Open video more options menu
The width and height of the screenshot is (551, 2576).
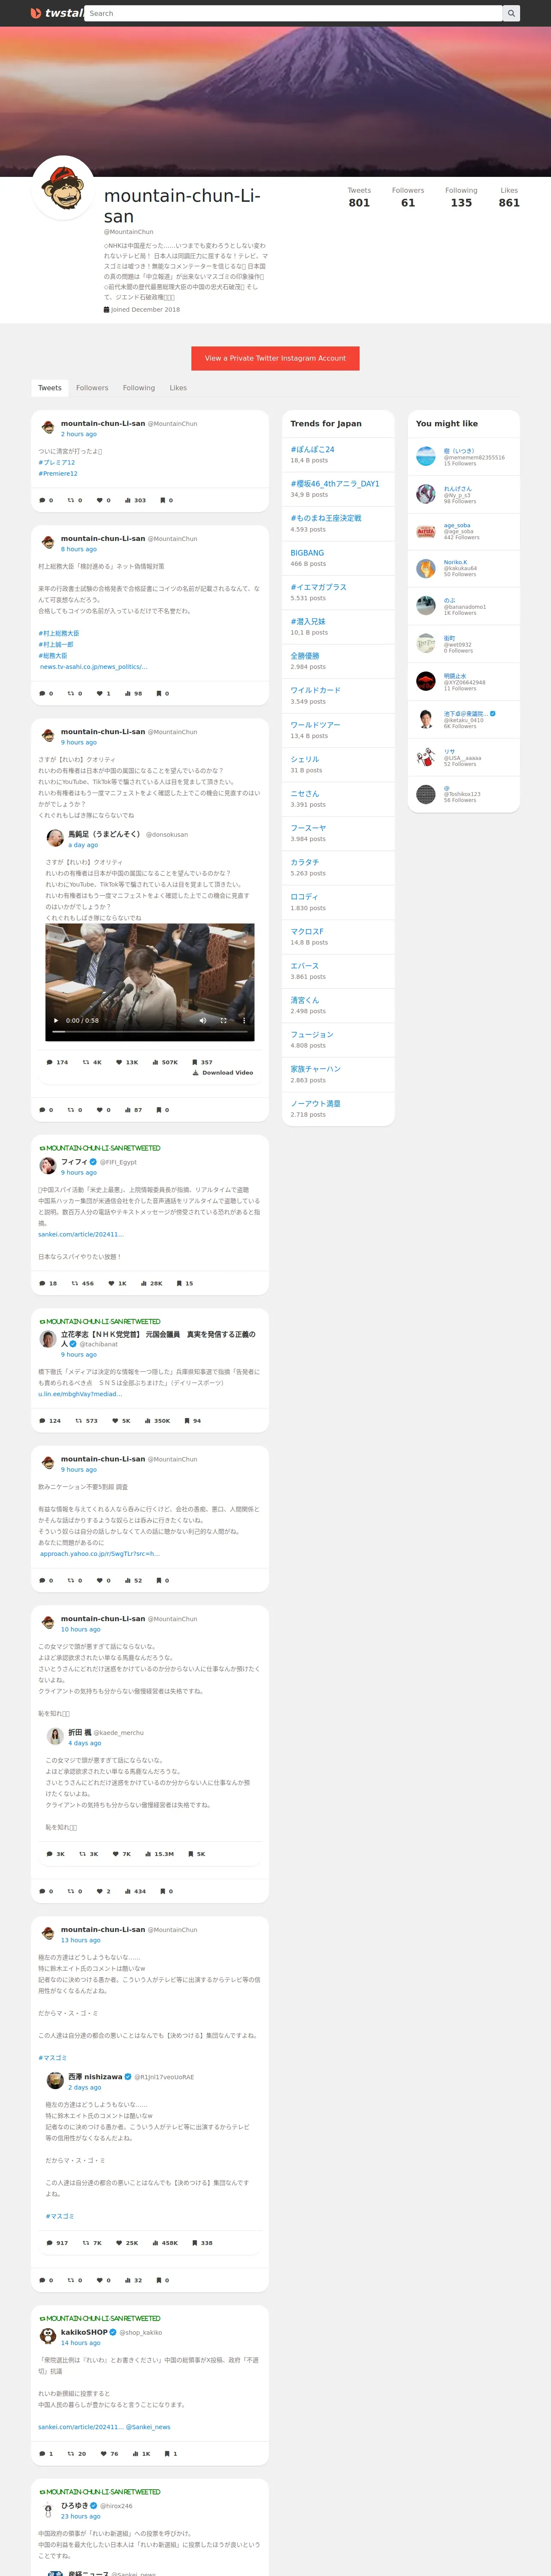pos(244,1020)
